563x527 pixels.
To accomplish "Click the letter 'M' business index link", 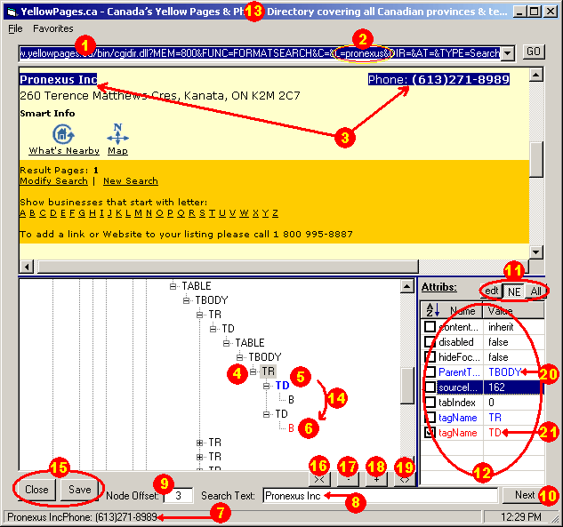I will (138, 213).
